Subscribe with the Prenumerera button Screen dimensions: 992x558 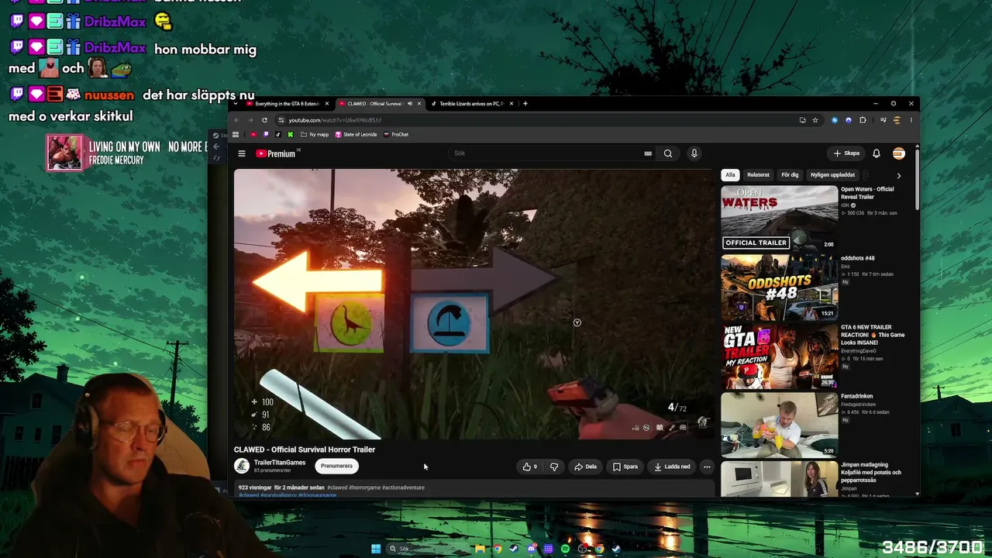click(336, 466)
